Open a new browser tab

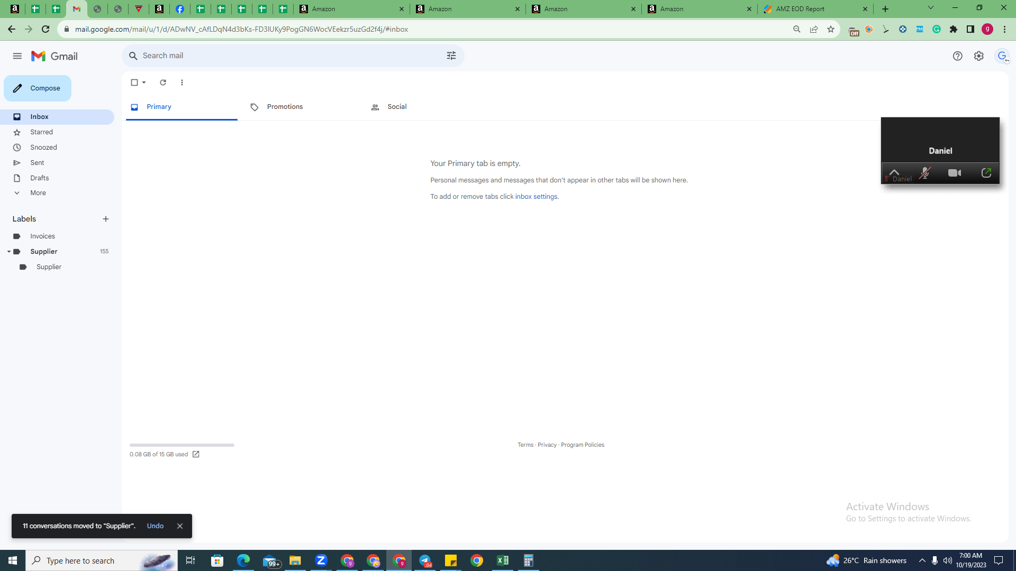[885, 9]
